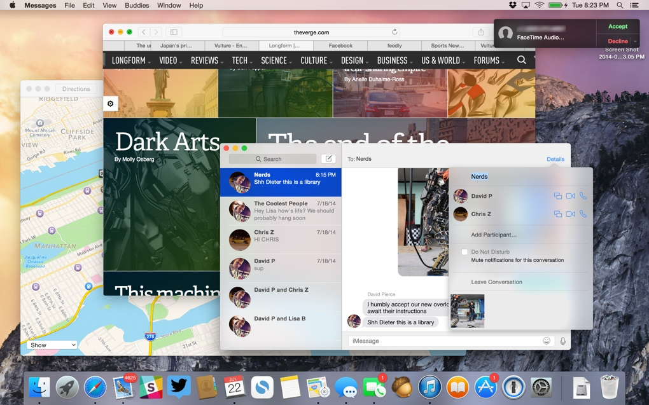This screenshot has width=649, height=405.
Task: Expand the Decline call options arrow
Action: 635,41
